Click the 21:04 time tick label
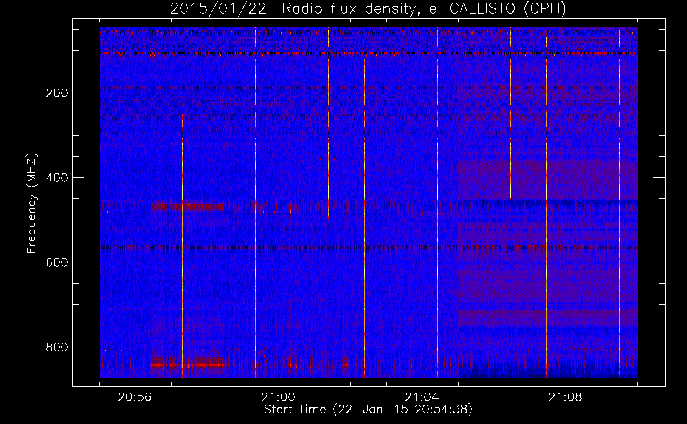Viewport: 687px width, 424px height. (x=422, y=397)
